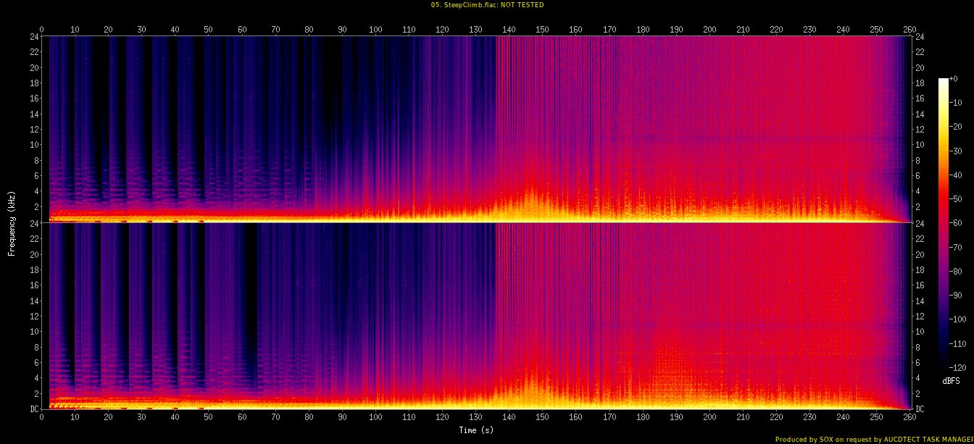Click the 'Frequency (kHz)' vertical axis label
The image size is (974, 444).
pyautogui.click(x=12, y=223)
